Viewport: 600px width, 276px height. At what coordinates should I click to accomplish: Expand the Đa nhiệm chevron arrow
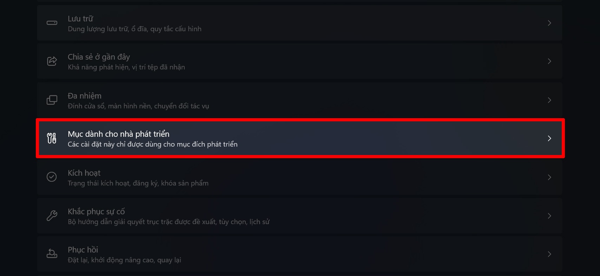549,100
